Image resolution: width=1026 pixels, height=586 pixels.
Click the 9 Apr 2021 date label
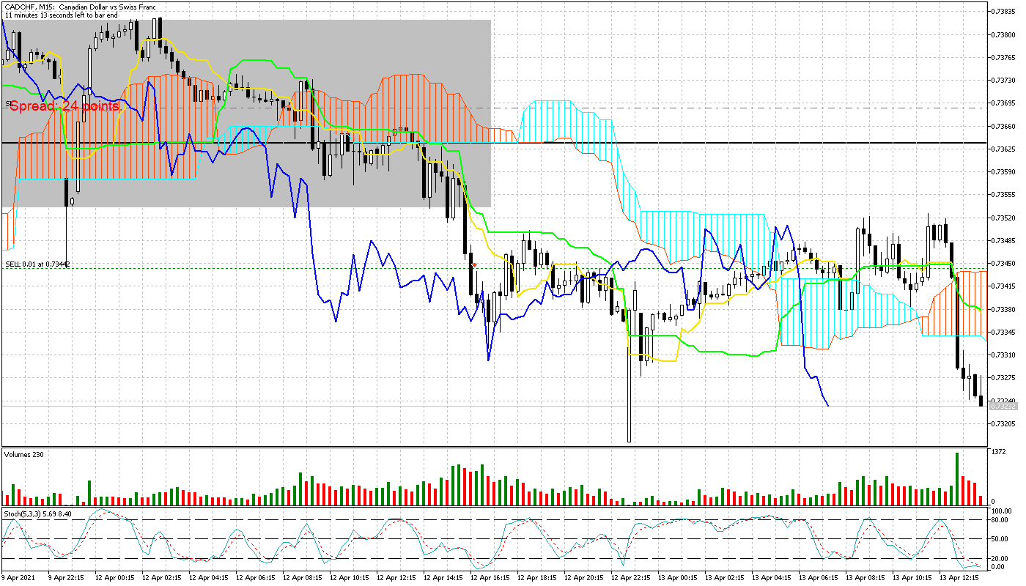pyautogui.click(x=20, y=577)
